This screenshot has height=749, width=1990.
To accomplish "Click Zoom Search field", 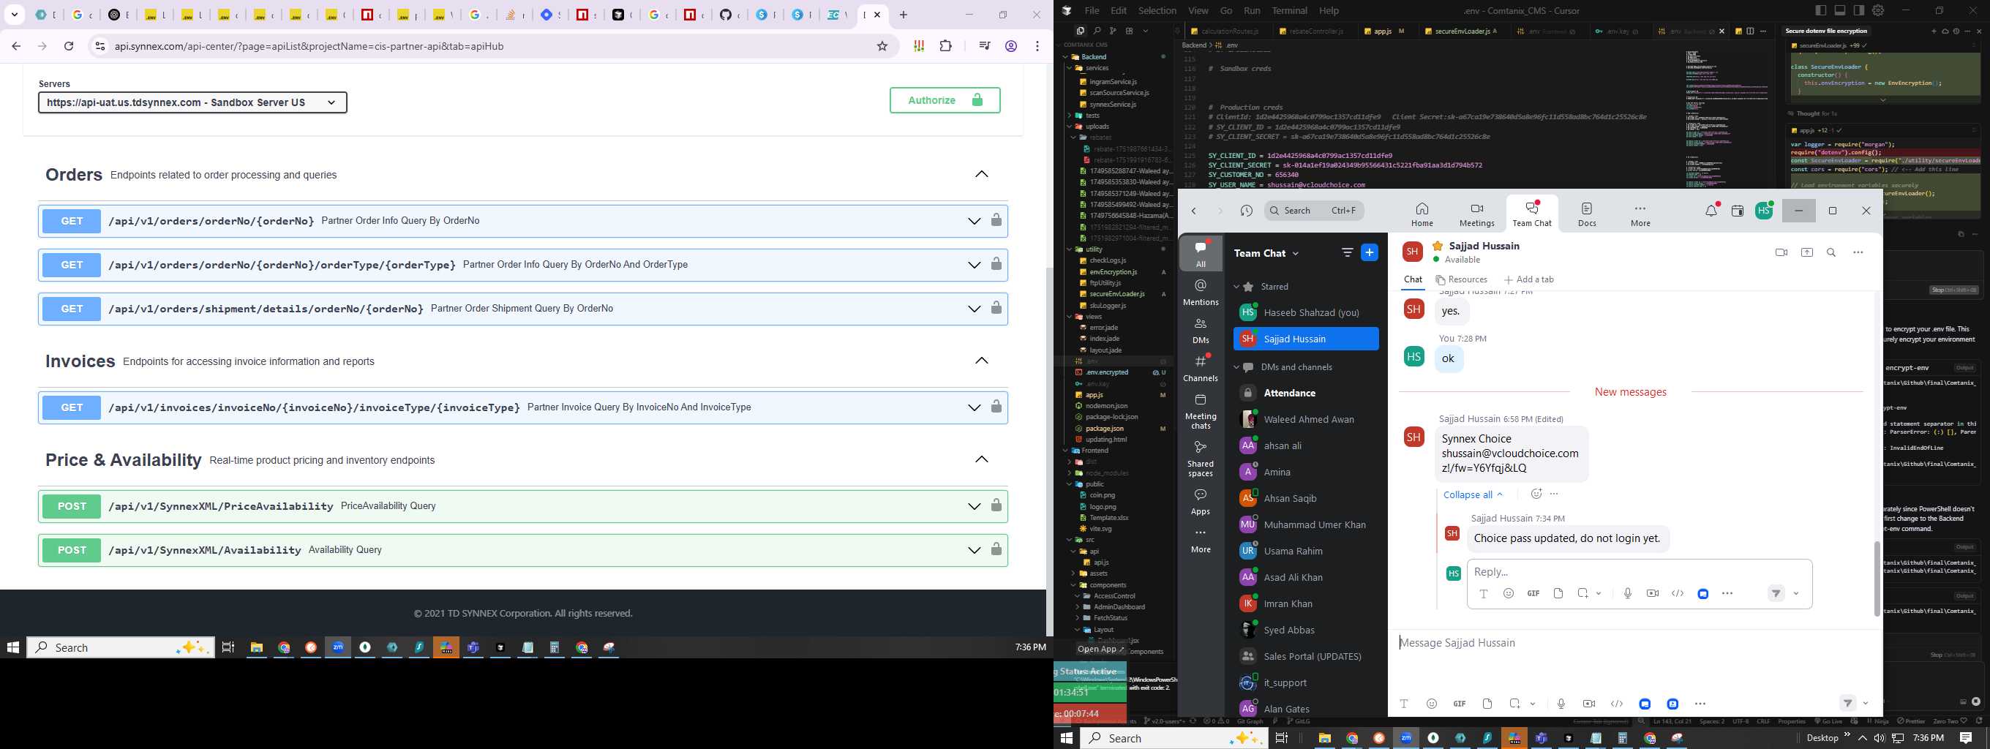I will (x=1314, y=210).
